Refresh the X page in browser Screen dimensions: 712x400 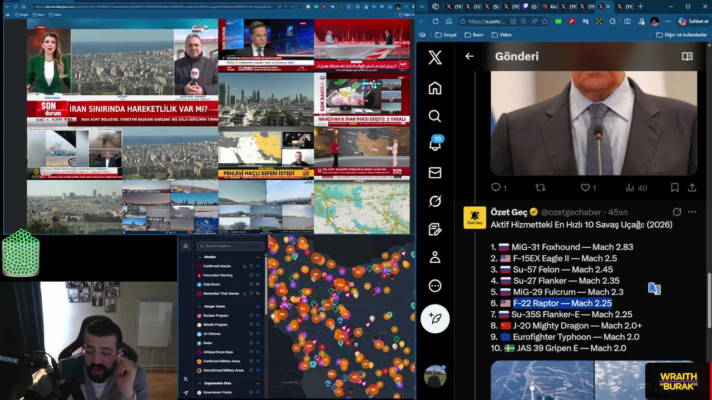(436, 21)
